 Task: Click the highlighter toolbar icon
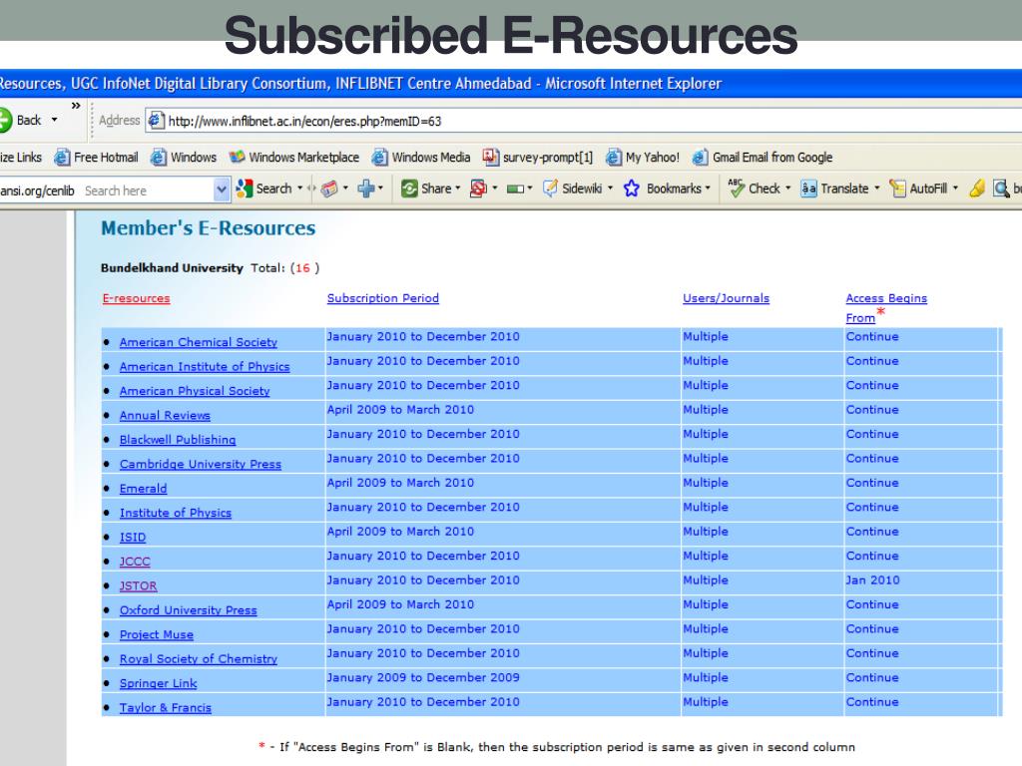(x=977, y=189)
